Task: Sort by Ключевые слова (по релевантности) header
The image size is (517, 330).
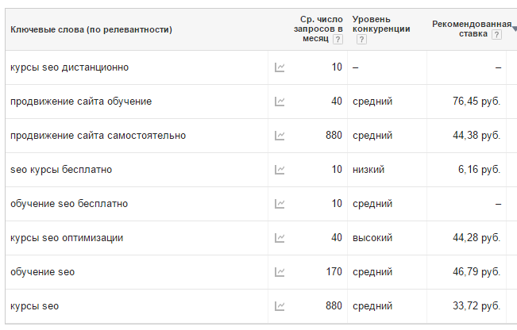Action: 91,29
